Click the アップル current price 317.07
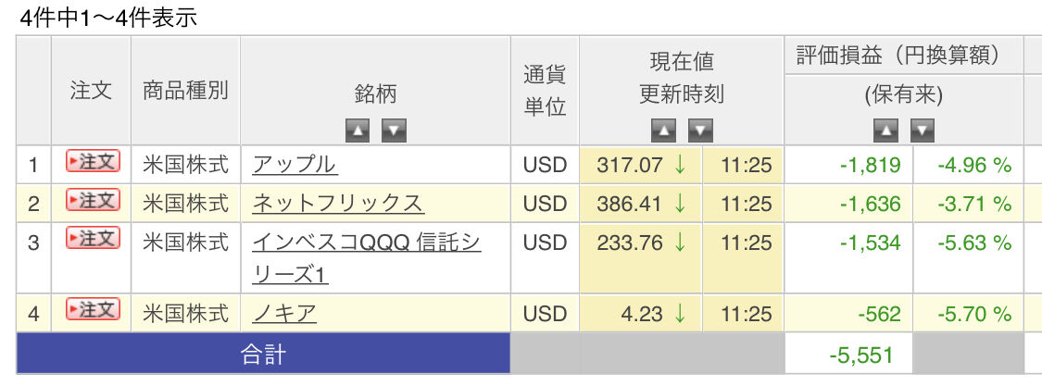Viewport: 1042px width, 386px height. [x=630, y=165]
